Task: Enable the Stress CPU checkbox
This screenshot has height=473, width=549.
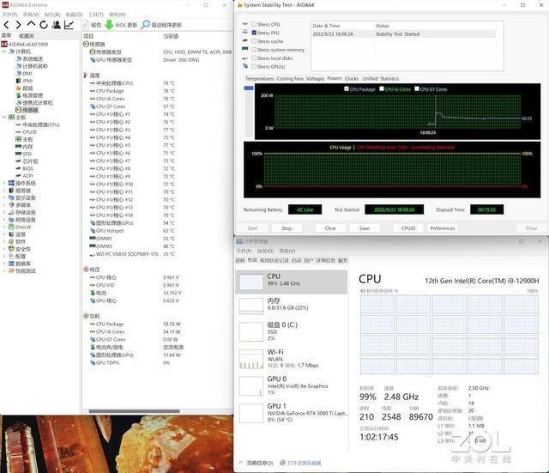Action: pyautogui.click(x=254, y=24)
